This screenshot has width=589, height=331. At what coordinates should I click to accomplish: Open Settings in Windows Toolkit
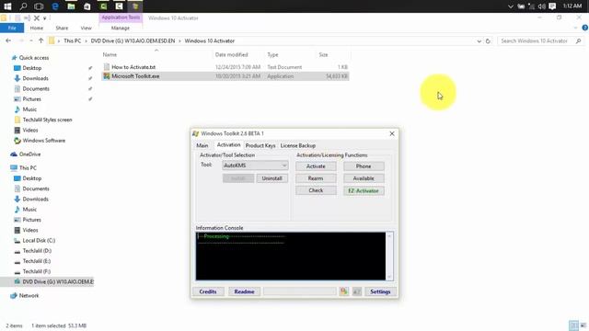[x=380, y=291]
